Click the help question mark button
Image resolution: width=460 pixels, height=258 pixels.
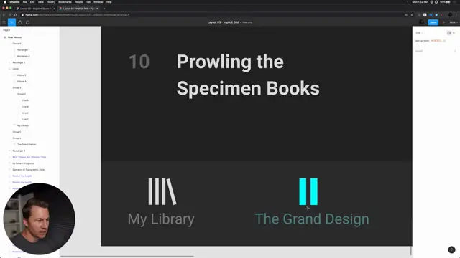451,249
